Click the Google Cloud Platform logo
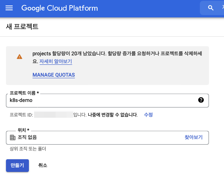The image size is (224, 179). [x=59, y=8]
